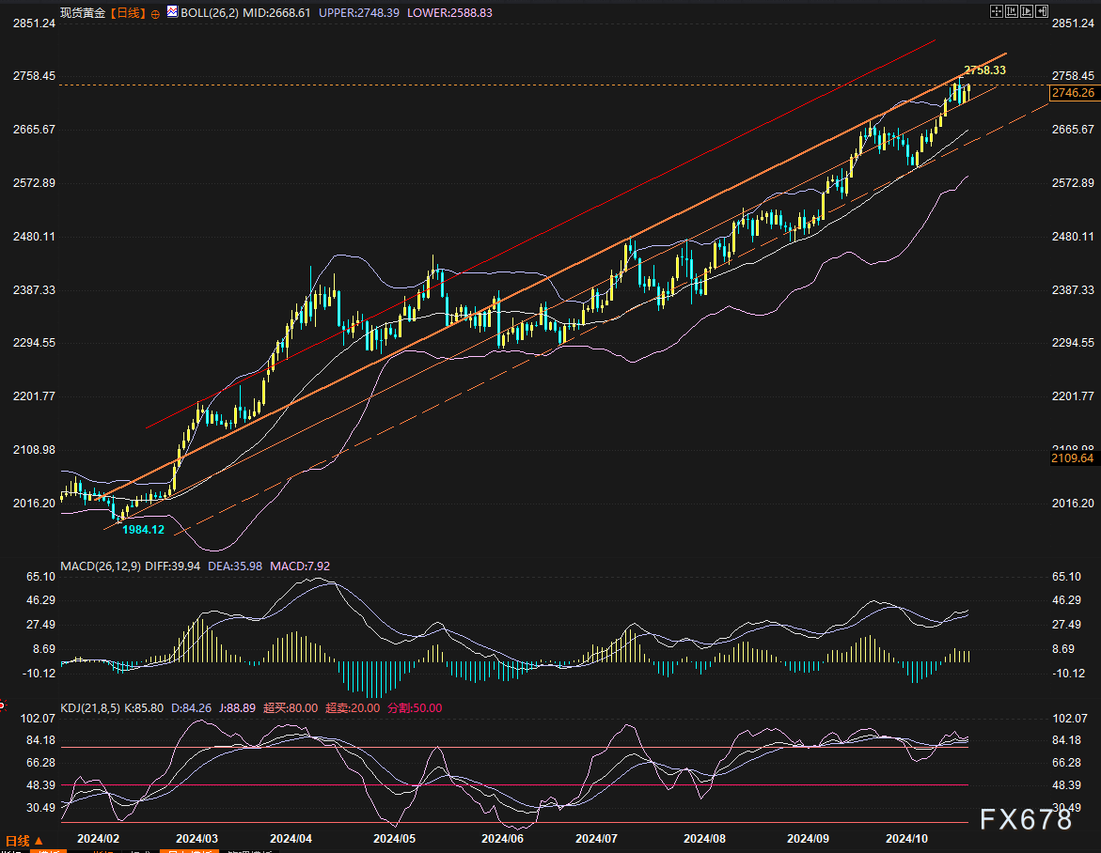This screenshot has height=853, width=1101.
Task: Click the 2758.33 high price marker
Action: [x=985, y=70]
